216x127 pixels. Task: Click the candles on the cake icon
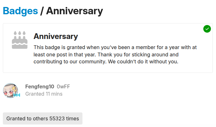point(20,33)
